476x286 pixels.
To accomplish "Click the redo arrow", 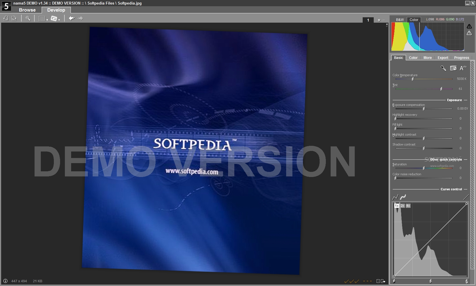I will (x=80, y=18).
